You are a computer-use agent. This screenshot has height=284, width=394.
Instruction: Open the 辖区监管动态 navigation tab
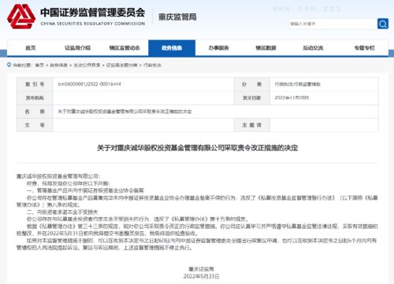point(125,48)
